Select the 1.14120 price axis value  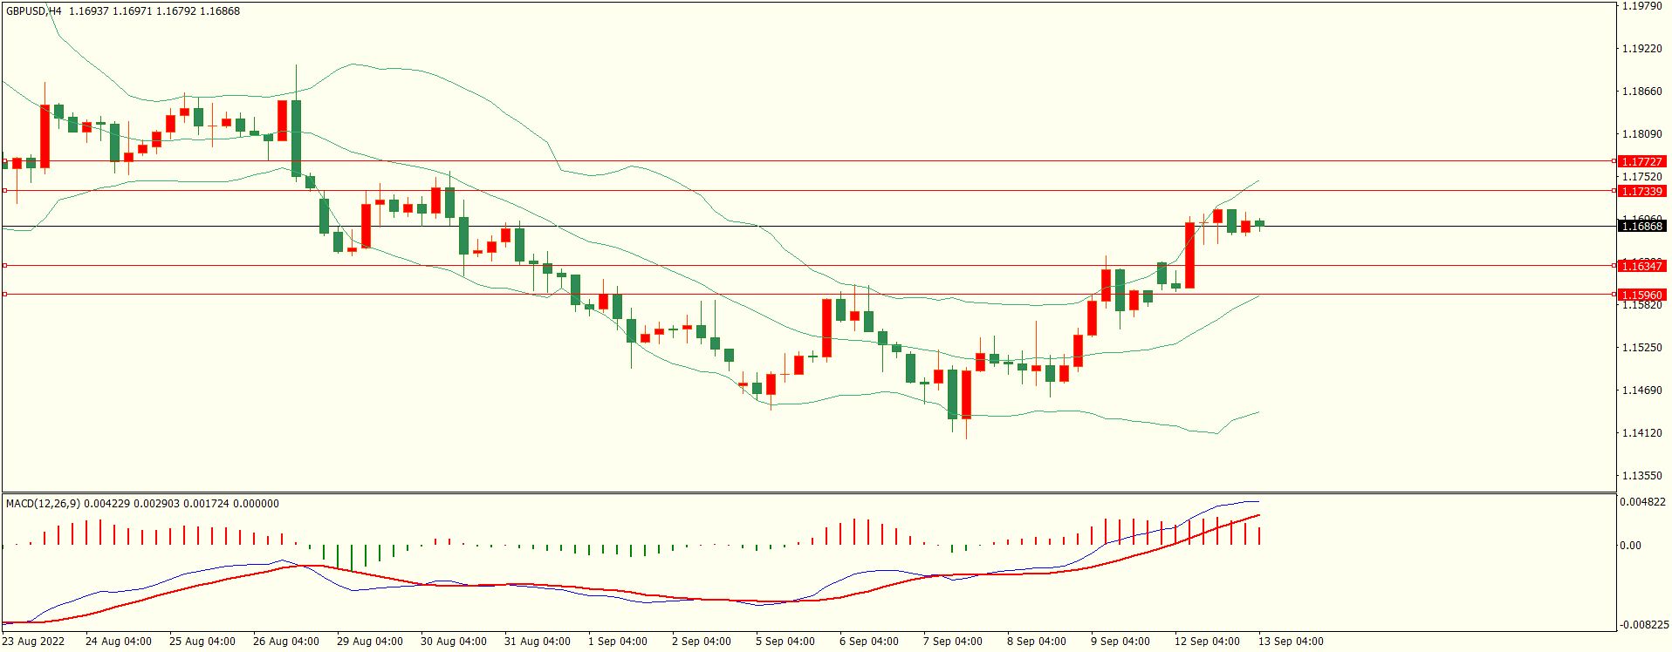[1641, 433]
